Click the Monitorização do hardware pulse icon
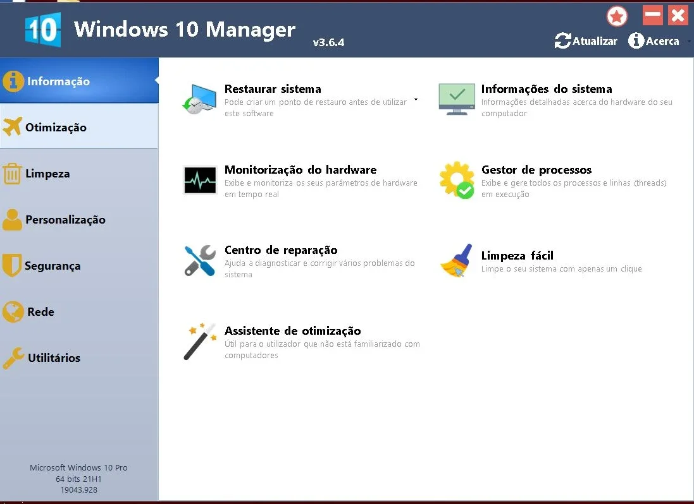The height and width of the screenshot is (504, 694). pos(200,180)
